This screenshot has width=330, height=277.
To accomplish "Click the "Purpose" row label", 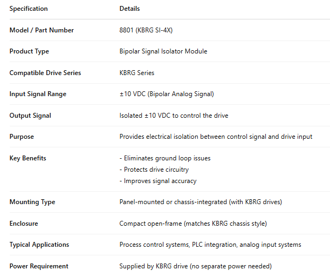I will [22, 137].
